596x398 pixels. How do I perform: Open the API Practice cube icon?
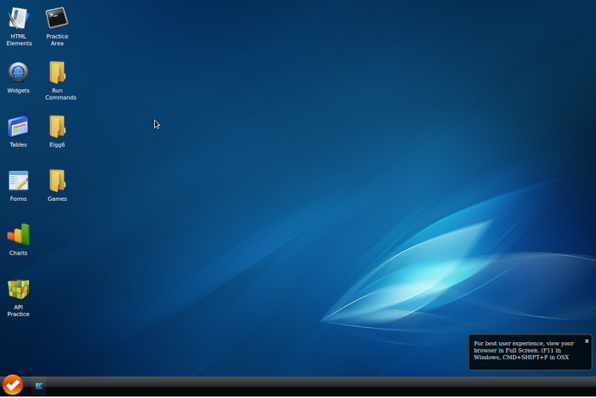tap(19, 289)
